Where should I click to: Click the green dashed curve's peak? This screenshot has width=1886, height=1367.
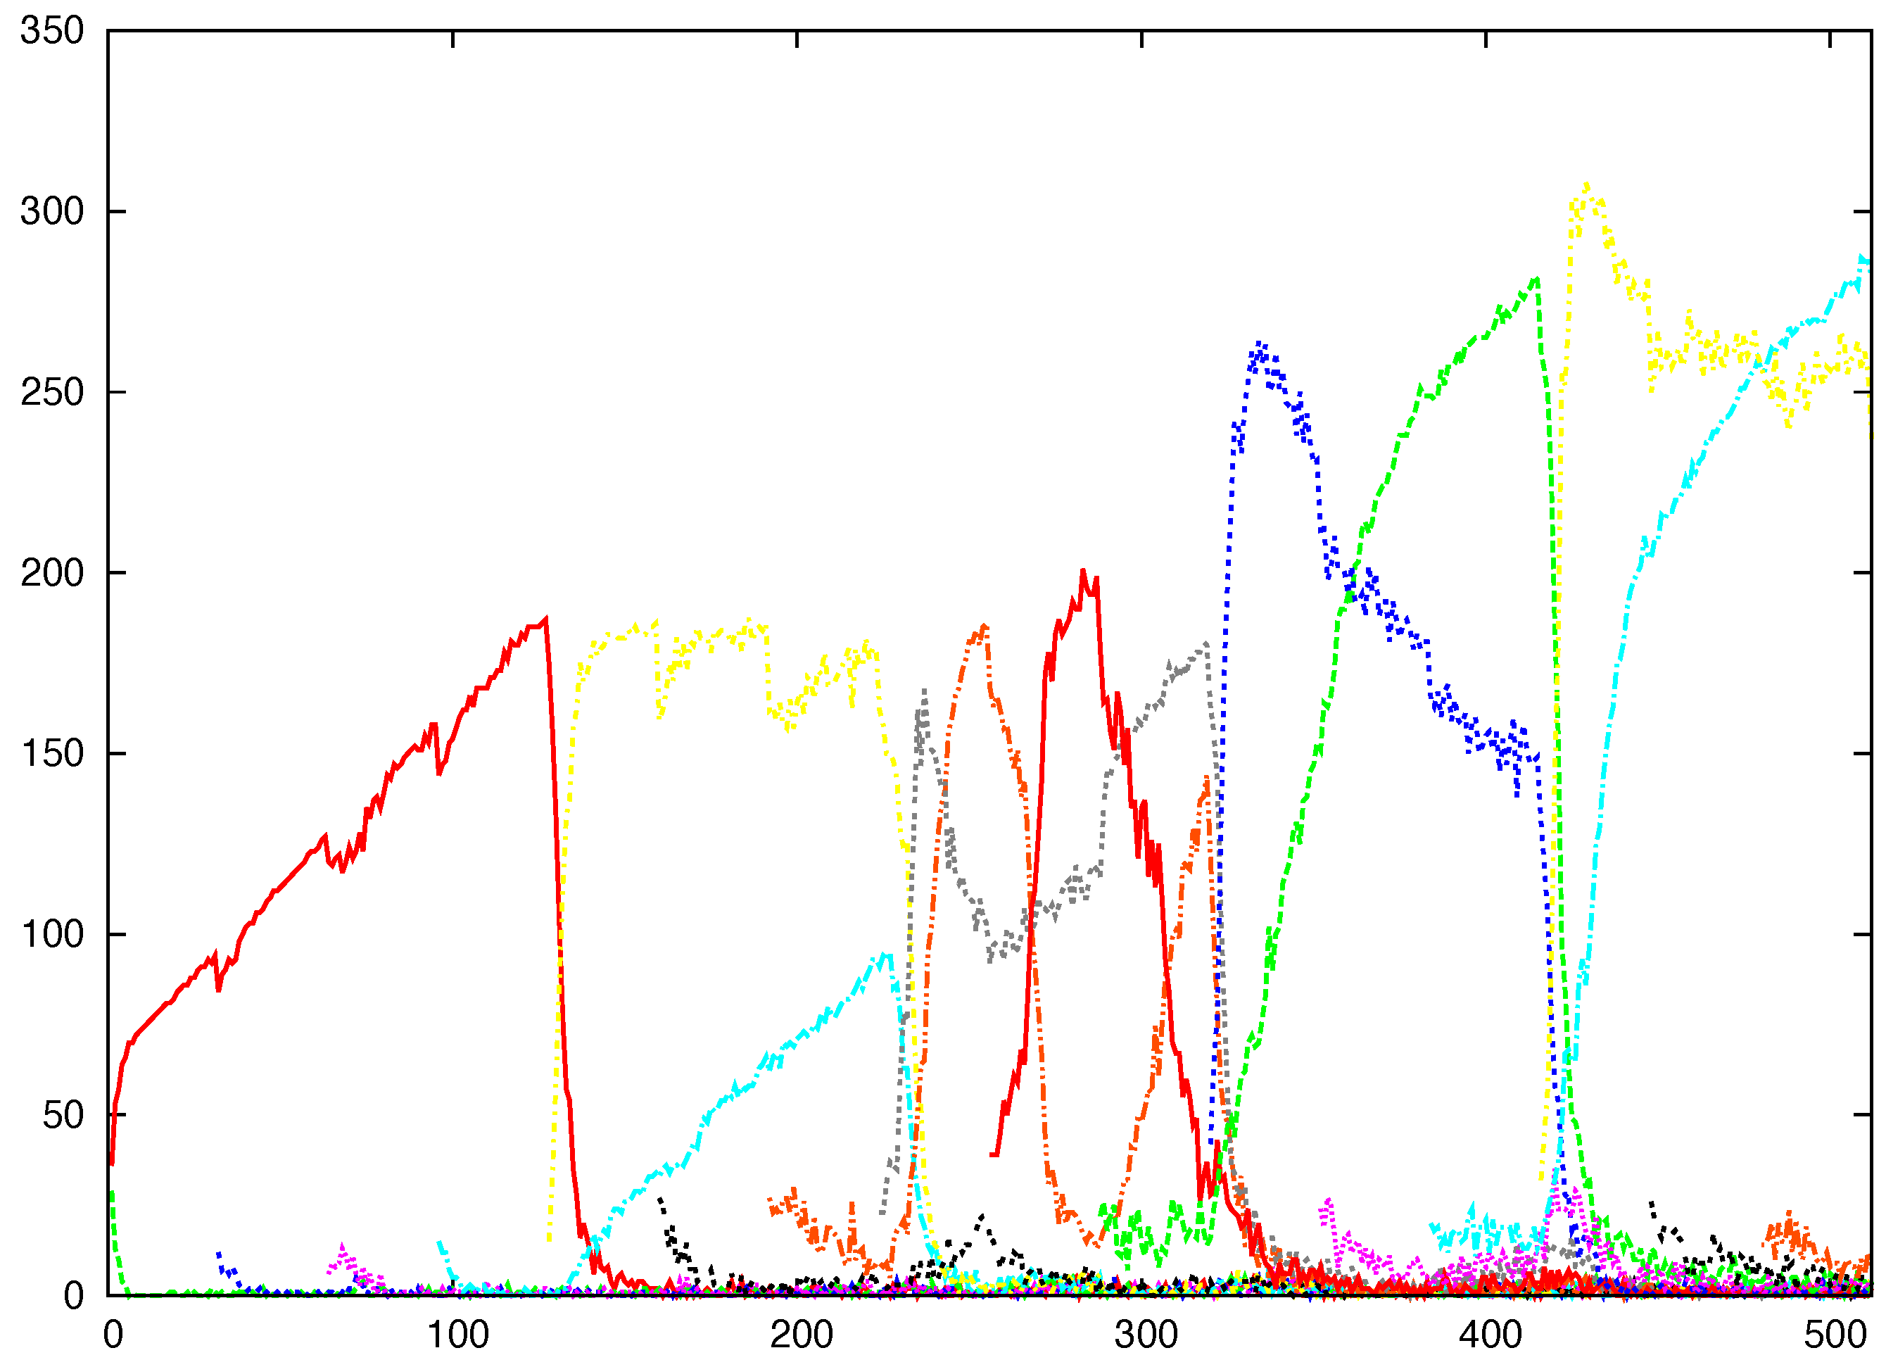1538,279
